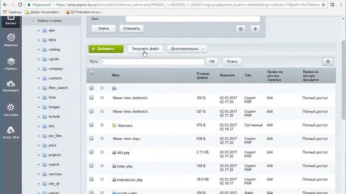
Task: Open the Marketplace section in sidebar
Action: (11, 86)
